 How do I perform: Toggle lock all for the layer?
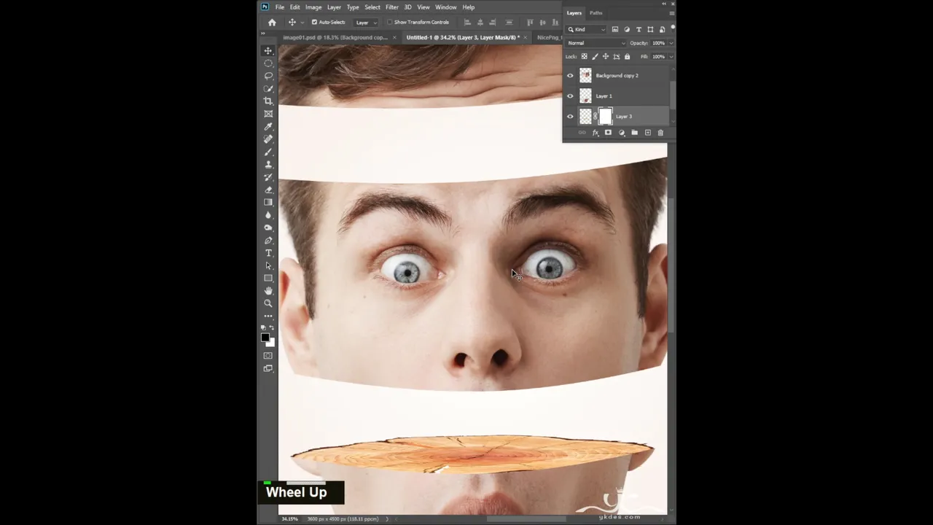[x=626, y=56]
